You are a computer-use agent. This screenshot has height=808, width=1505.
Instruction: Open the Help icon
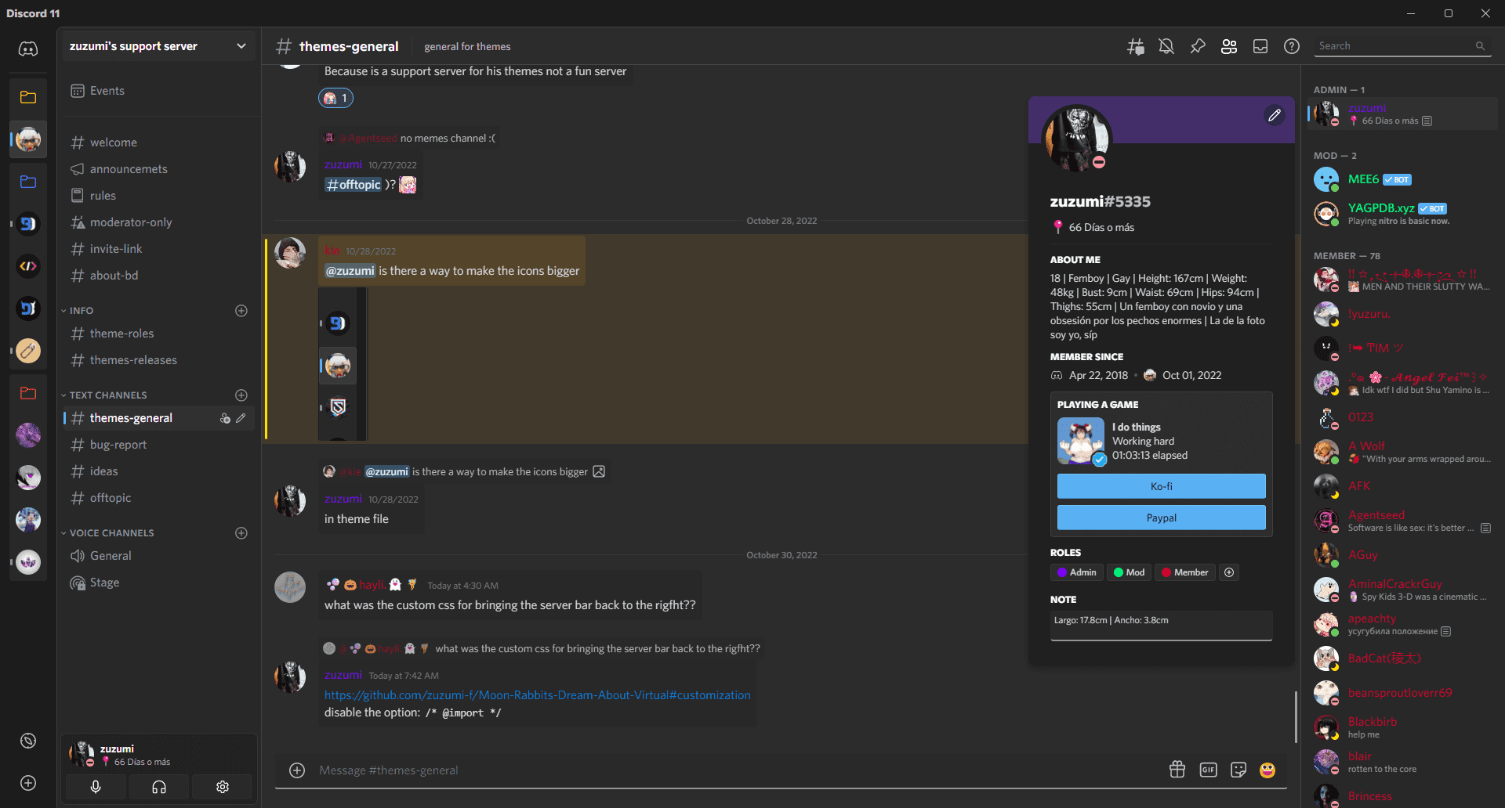click(1292, 47)
